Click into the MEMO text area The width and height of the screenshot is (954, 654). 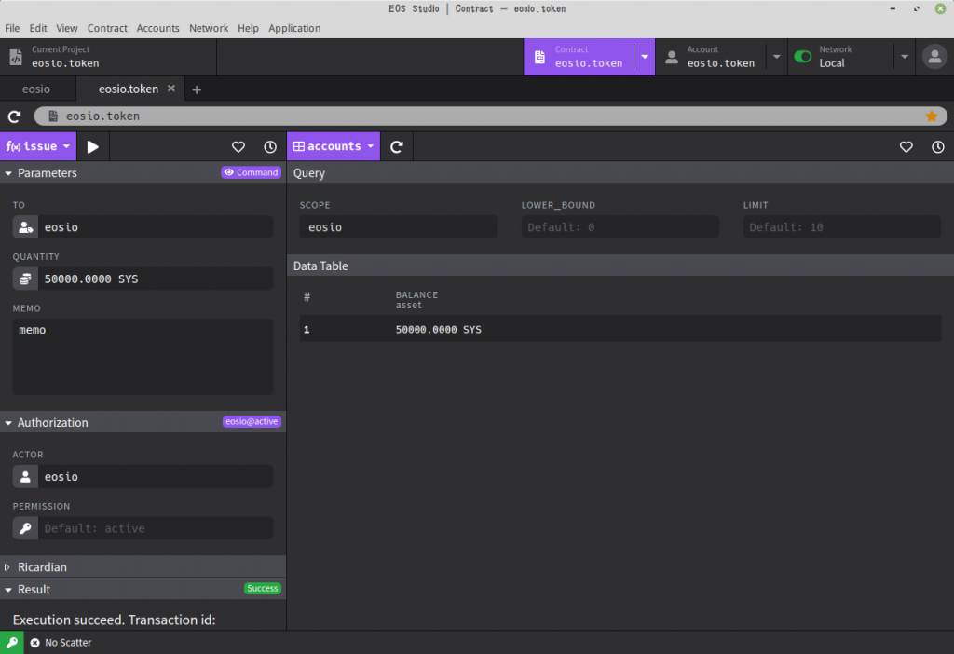tap(143, 357)
